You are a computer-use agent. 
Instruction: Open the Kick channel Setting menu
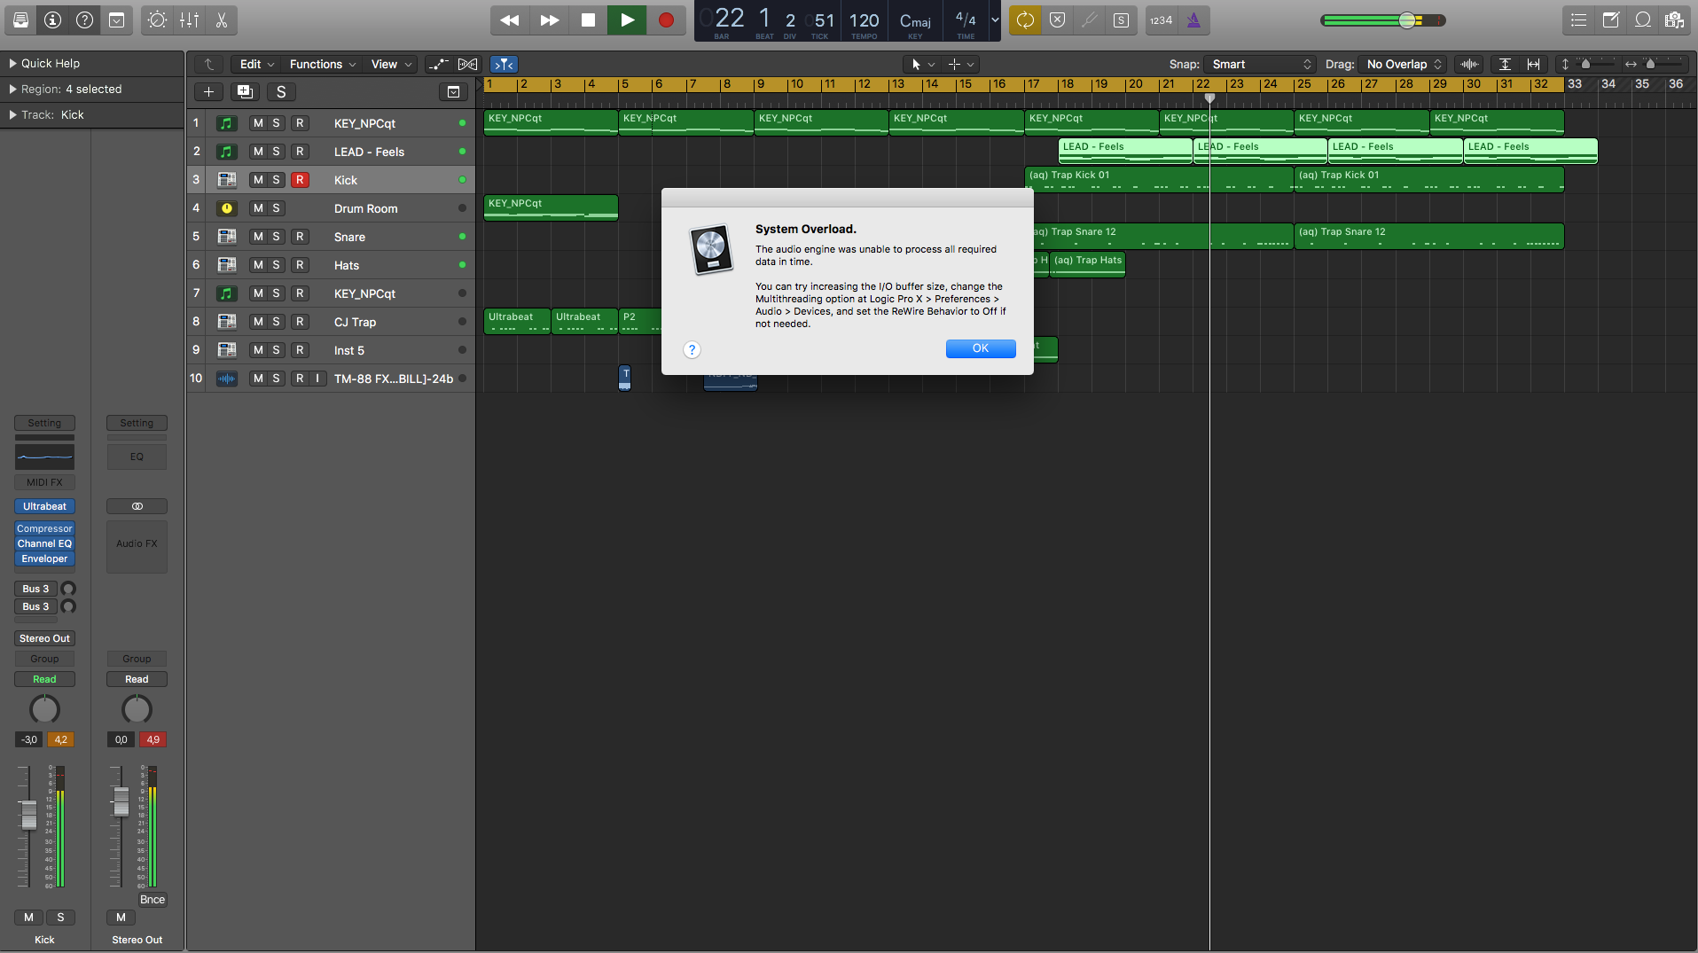(x=44, y=423)
